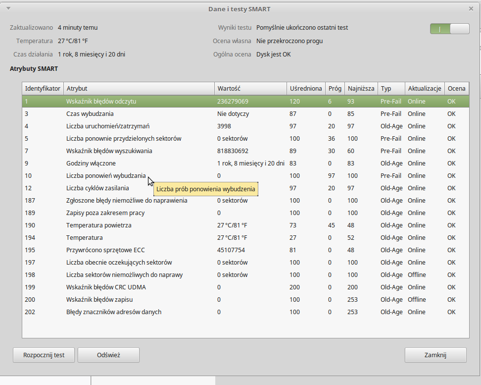Select the Czas wybudzania row
The height and width of the screenshot is (385, 481).
[245, 113]
